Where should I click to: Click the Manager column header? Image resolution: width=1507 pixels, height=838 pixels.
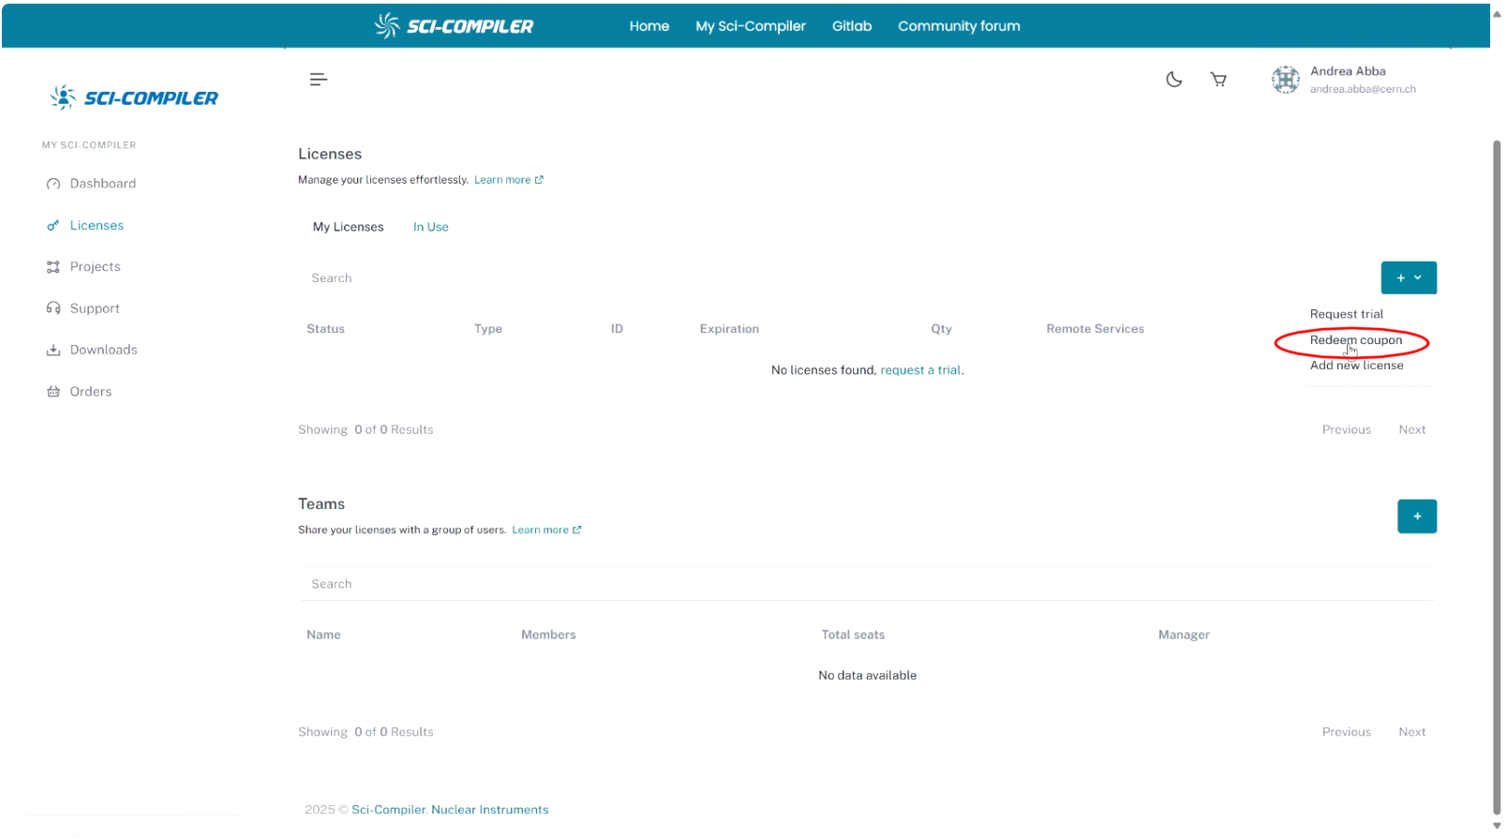tap(1184, 635)
